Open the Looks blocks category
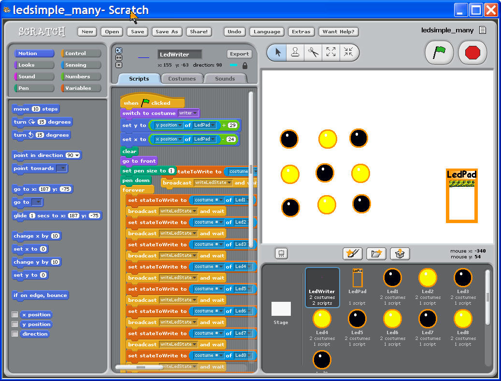 click(34, 65)
